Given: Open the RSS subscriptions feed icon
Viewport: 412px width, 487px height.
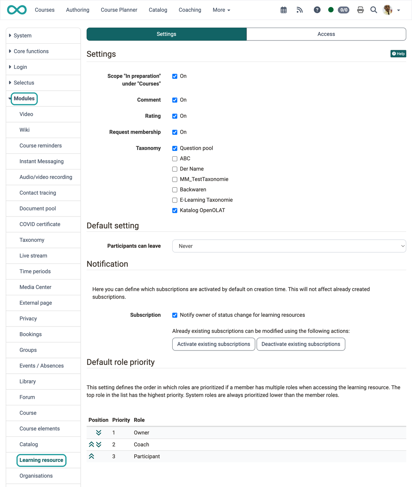Looking at the screenshot, I should [x=300, y=10].
